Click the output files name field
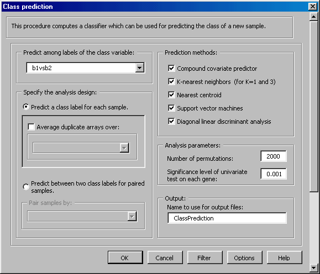 tap(227, 218)
